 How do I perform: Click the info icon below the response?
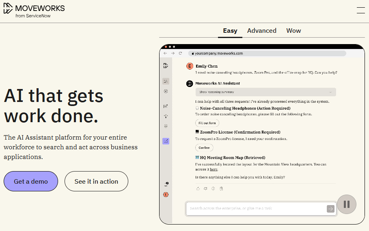pyautogui.click(x=213, y=188)
